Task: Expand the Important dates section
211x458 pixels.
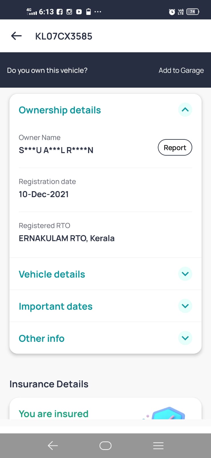Action: (x=185, y=306)
